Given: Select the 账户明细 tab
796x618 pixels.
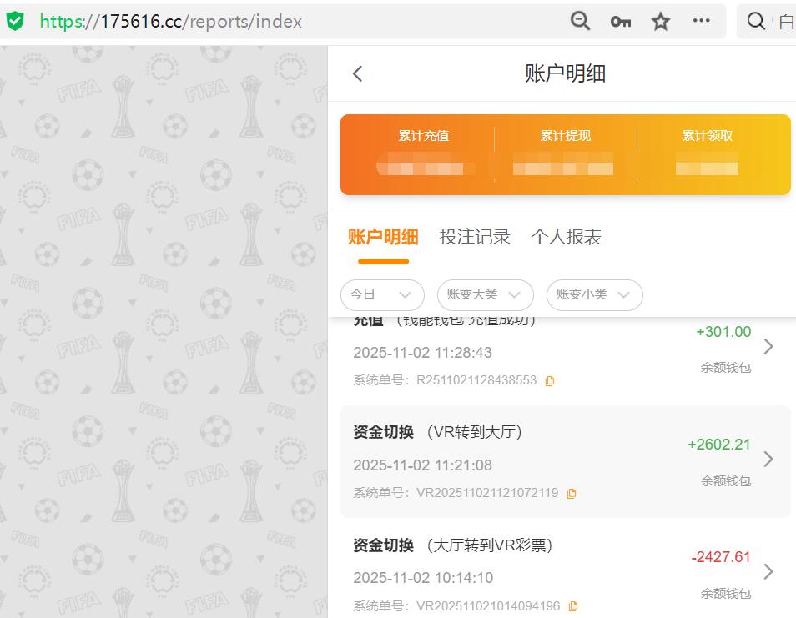Looking at the screenshot, I should [x=382, y=237].
